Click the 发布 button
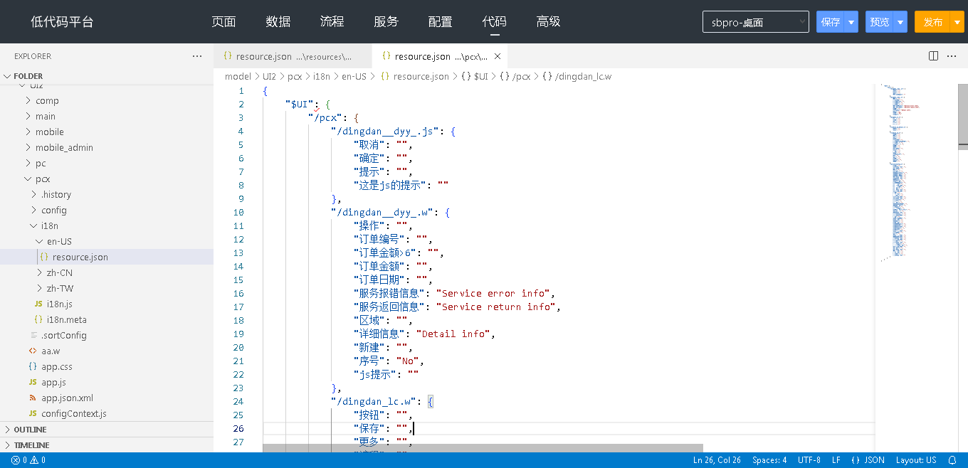The width and height of the screenshot is (968, 468). (x=932, y=22)
